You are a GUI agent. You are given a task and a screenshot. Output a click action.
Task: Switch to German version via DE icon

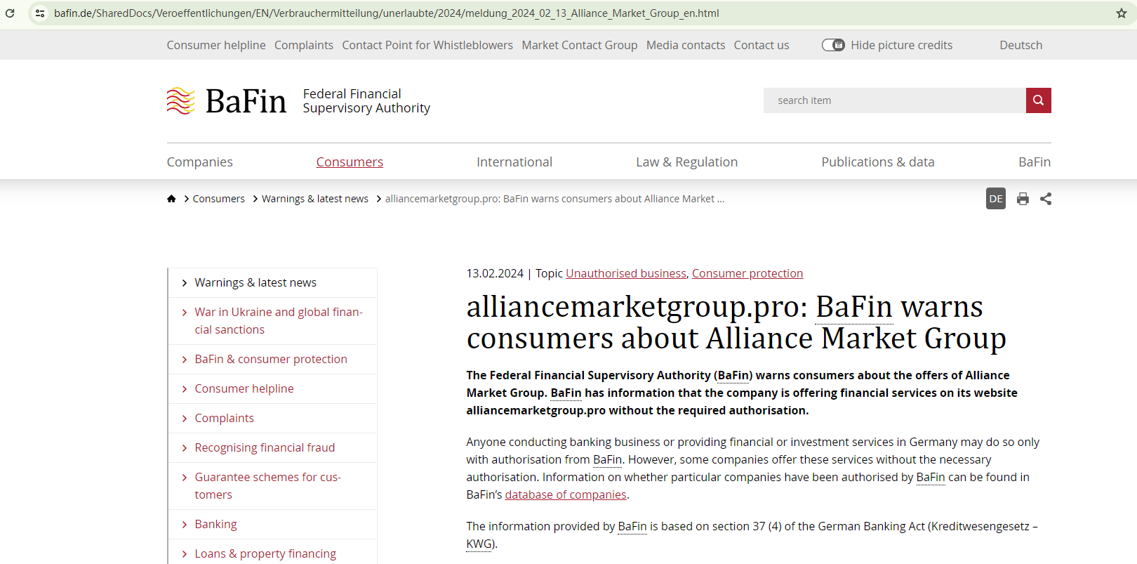996,199
